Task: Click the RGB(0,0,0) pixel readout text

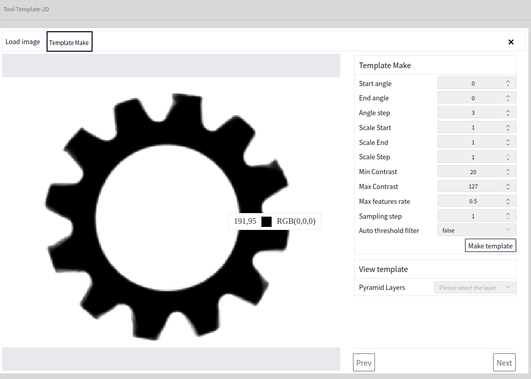Action: (296, 221)
